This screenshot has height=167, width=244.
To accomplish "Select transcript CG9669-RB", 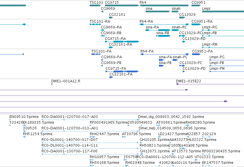I will tap(103, 36).
